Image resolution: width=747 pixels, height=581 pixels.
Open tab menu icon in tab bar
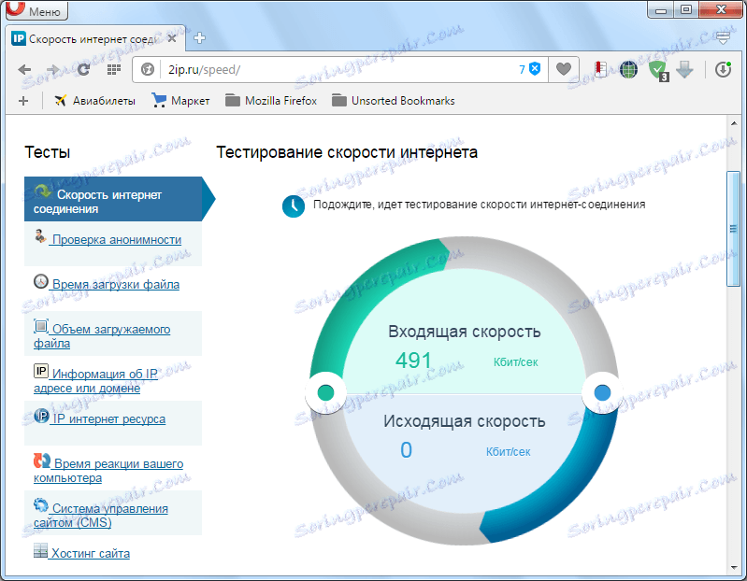click(x=723, y=37)
